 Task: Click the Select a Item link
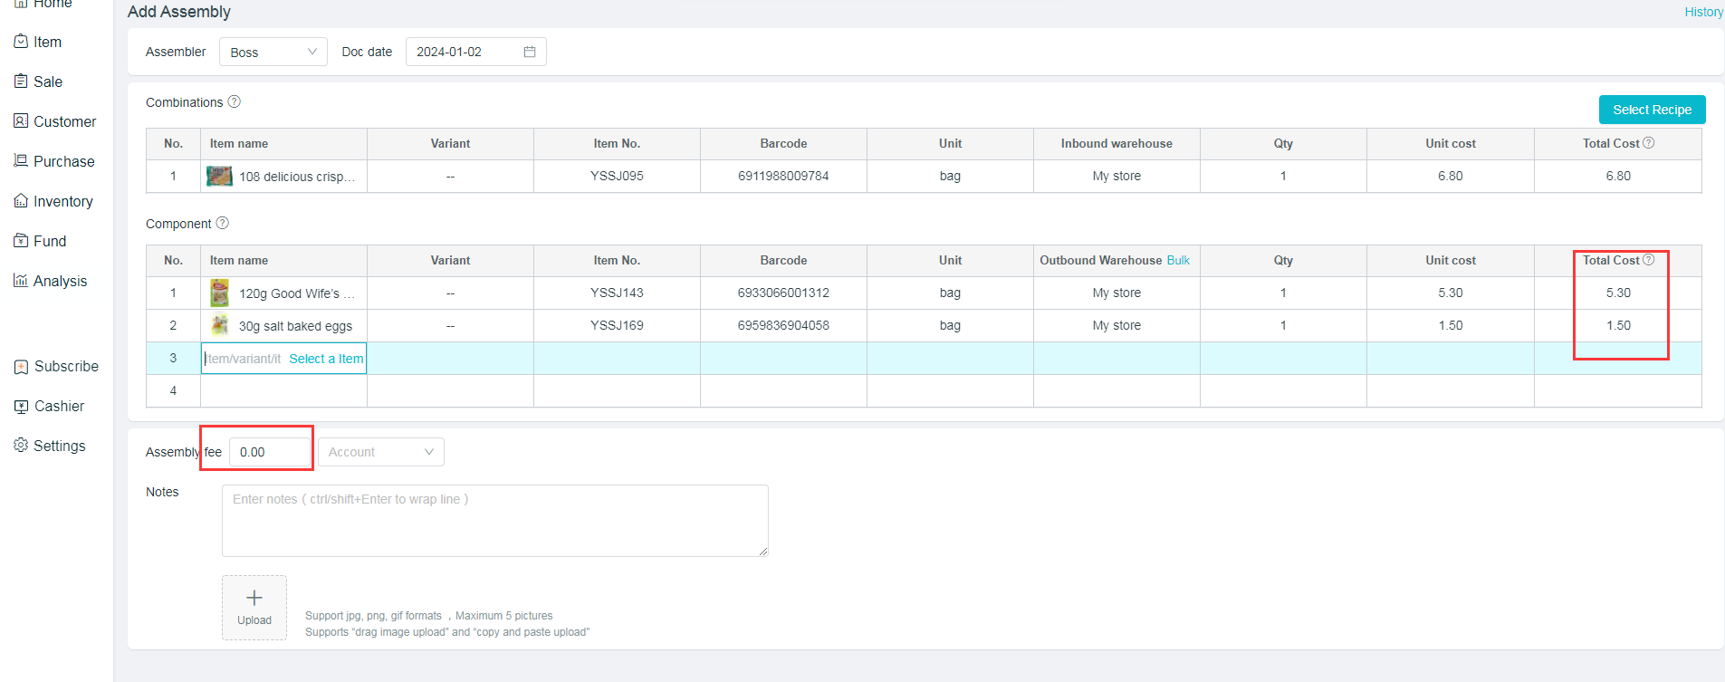pyautogui.click(x=326, y=359)
